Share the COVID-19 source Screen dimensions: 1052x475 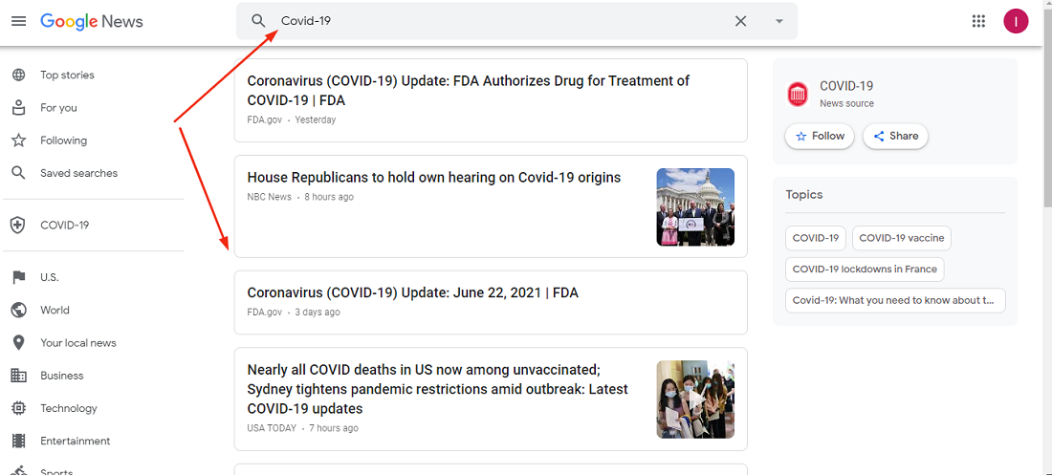click(x=895, y=137)
